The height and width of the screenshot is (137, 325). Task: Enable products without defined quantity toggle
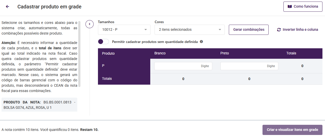pos(103,42)
